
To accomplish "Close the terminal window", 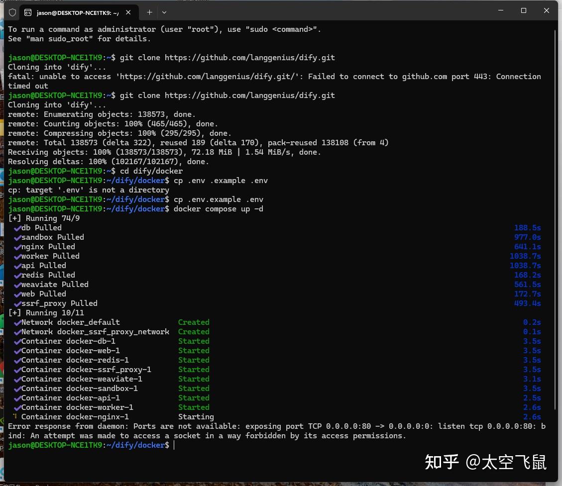I will [x=546, y=11].
